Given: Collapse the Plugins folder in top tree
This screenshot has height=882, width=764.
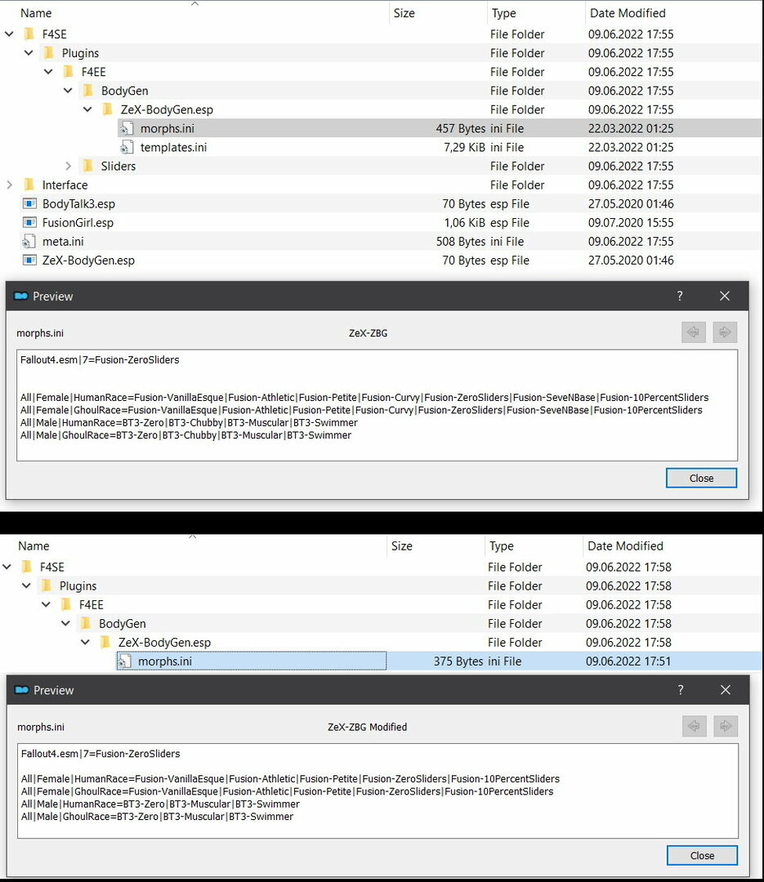Looking at the screenshot, I should tap(29, 53).
